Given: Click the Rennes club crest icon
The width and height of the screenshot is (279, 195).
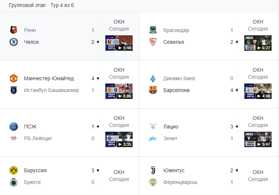Looking at the screenshot, I should pyautogui.click(x=14, y=30).
